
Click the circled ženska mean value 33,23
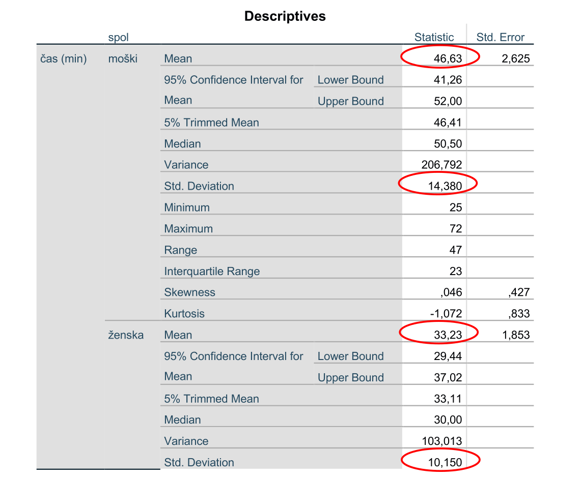click(x=448, y=335)
